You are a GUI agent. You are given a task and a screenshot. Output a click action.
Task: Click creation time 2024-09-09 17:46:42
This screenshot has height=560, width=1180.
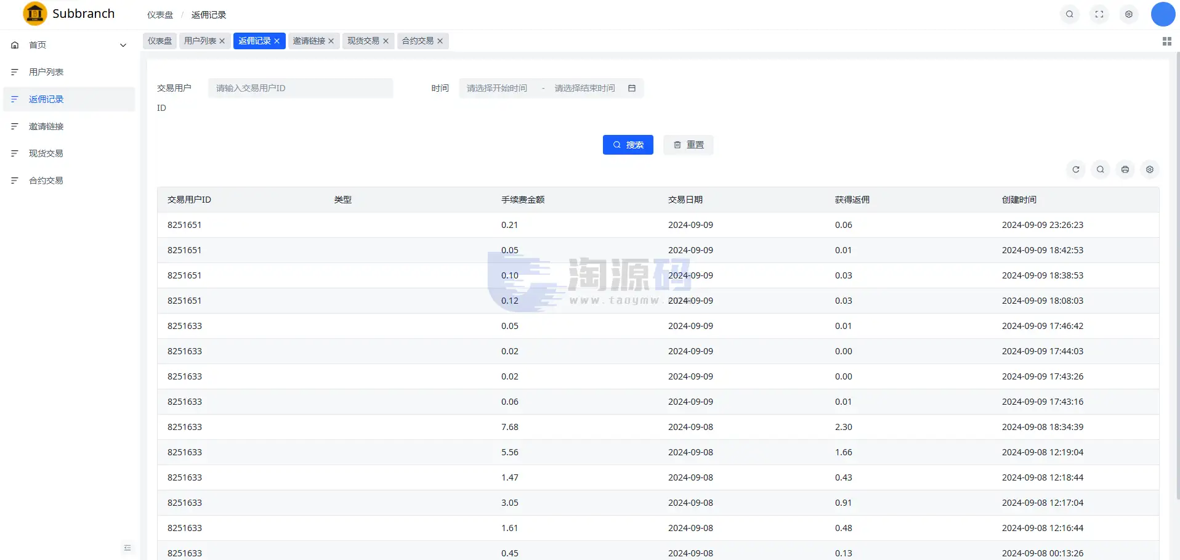tap(1042, 326)
